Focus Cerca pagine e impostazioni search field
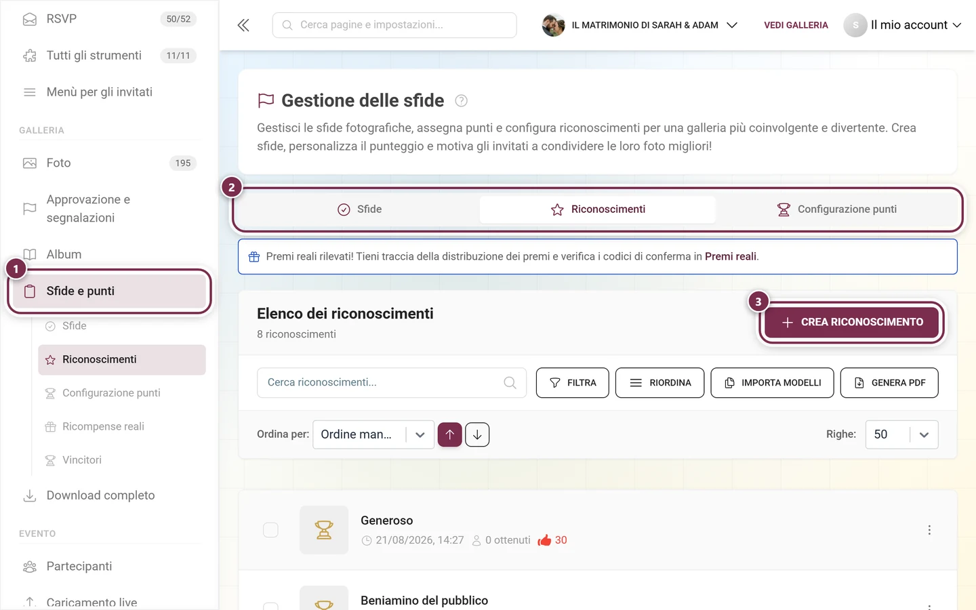This screenshot has height=610, width=976. tap(394, 25)
